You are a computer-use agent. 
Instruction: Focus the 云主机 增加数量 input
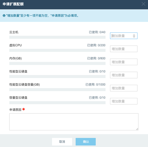(124, 36)
